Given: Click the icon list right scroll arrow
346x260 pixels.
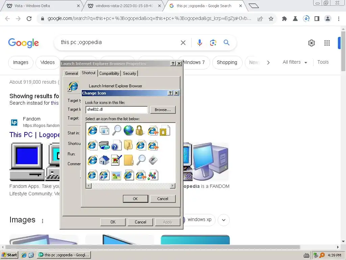Looking at the screenshot, I should 173,186.
